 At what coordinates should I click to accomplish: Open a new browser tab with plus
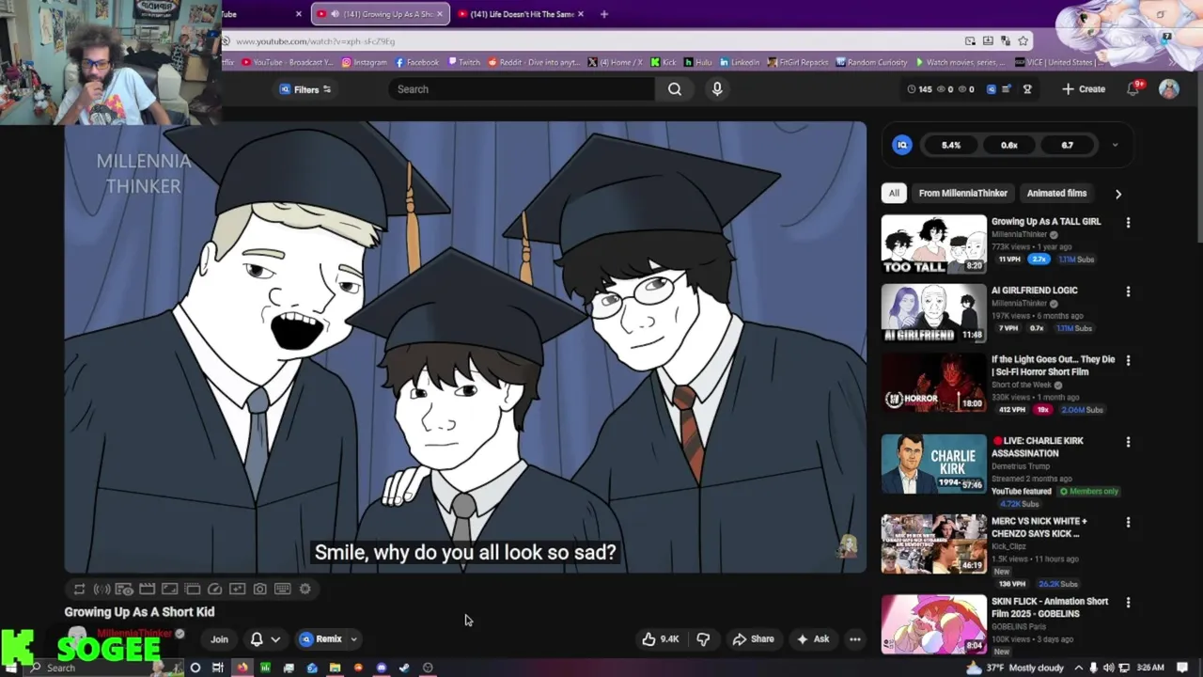603,14
